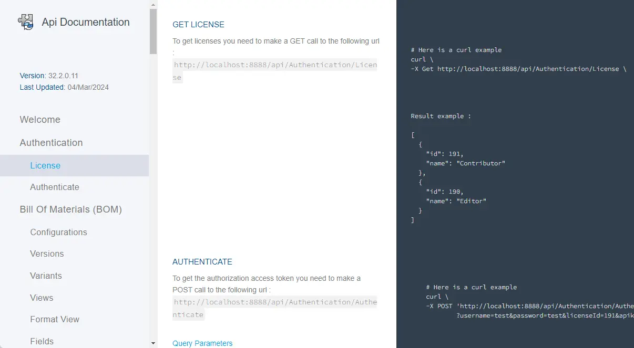634x348 pixels.
Task: Click the sidebar scrollbar down arrow
Action: [x=153, y=343]
